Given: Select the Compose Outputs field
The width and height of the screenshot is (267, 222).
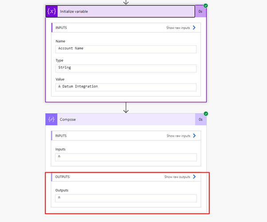Looking at the screenshot, I should [x=126, y=198].
